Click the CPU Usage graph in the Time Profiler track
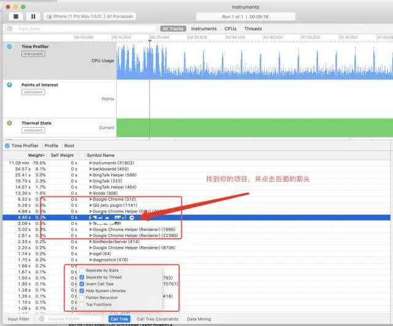This screenshot has width=393, height=326. point(255,61)
